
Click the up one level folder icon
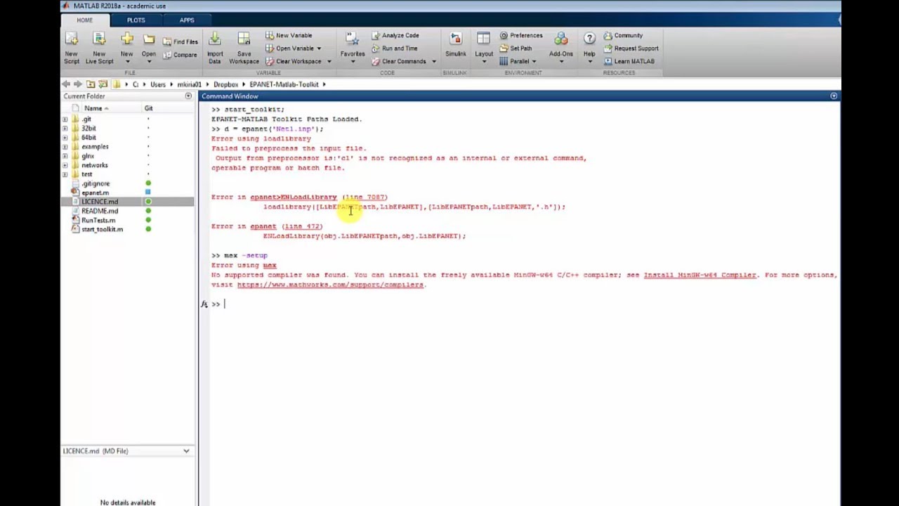91,84
